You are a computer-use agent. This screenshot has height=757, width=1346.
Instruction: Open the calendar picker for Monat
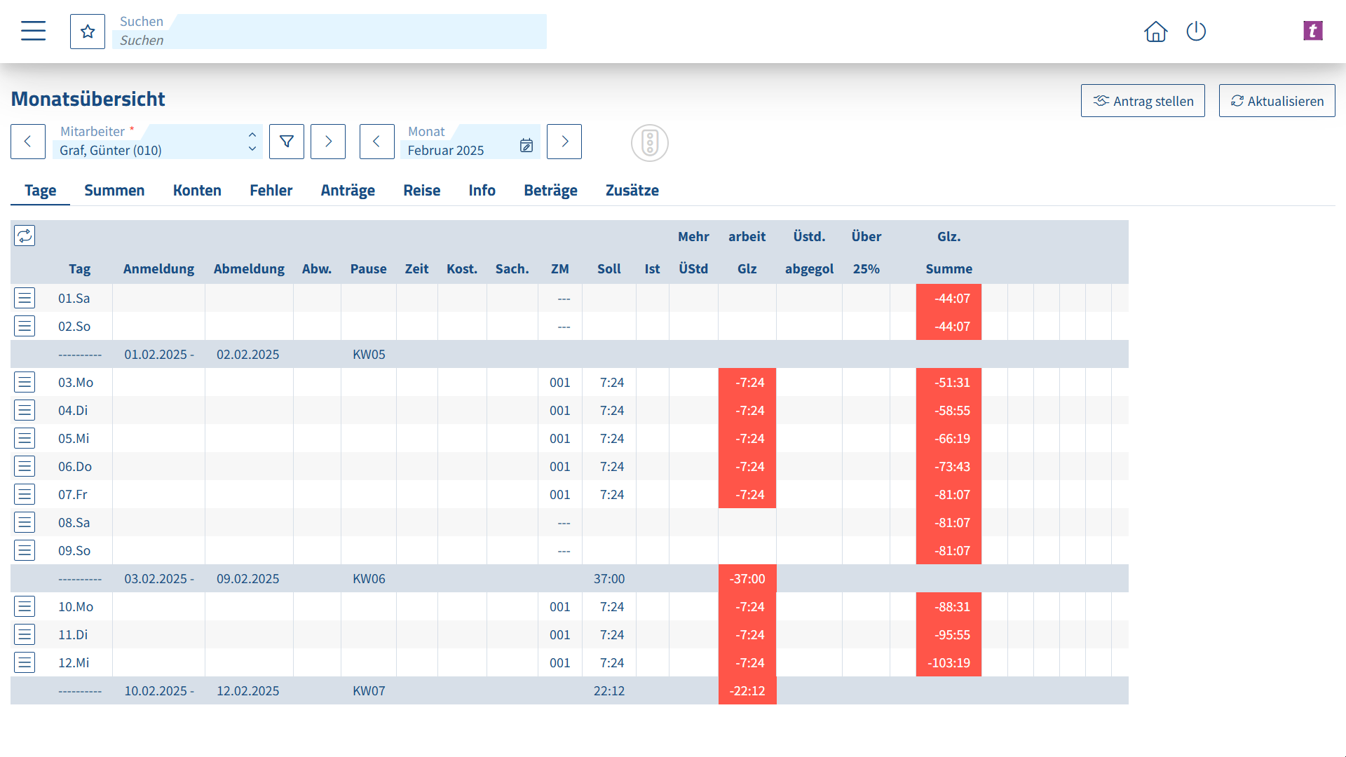click(526, 145)
